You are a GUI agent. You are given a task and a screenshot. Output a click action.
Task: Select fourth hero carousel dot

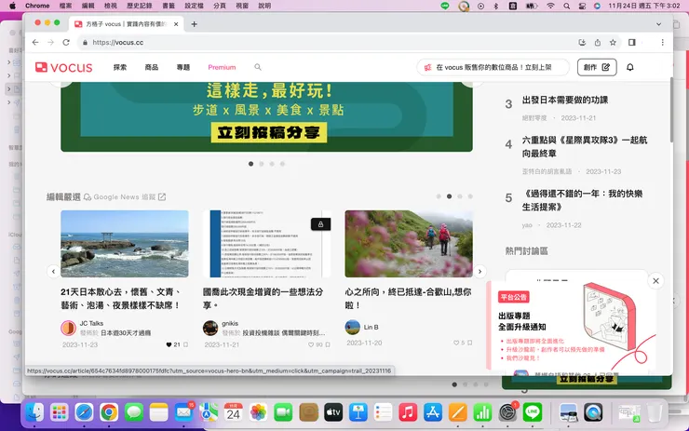(282, 164)
